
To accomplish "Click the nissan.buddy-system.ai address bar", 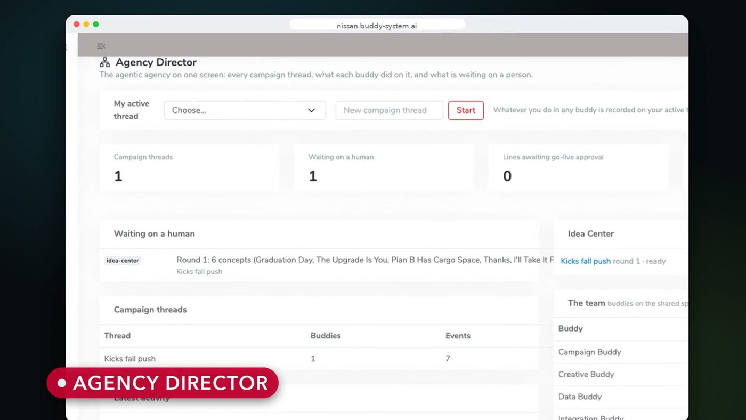I will pyautogui.click(x=377, y=25).
